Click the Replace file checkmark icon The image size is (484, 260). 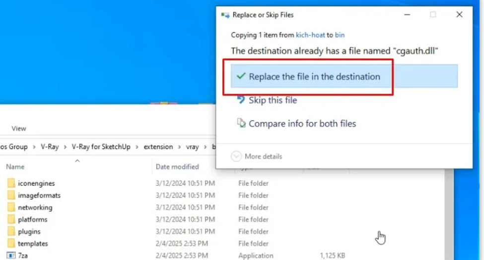241,76
